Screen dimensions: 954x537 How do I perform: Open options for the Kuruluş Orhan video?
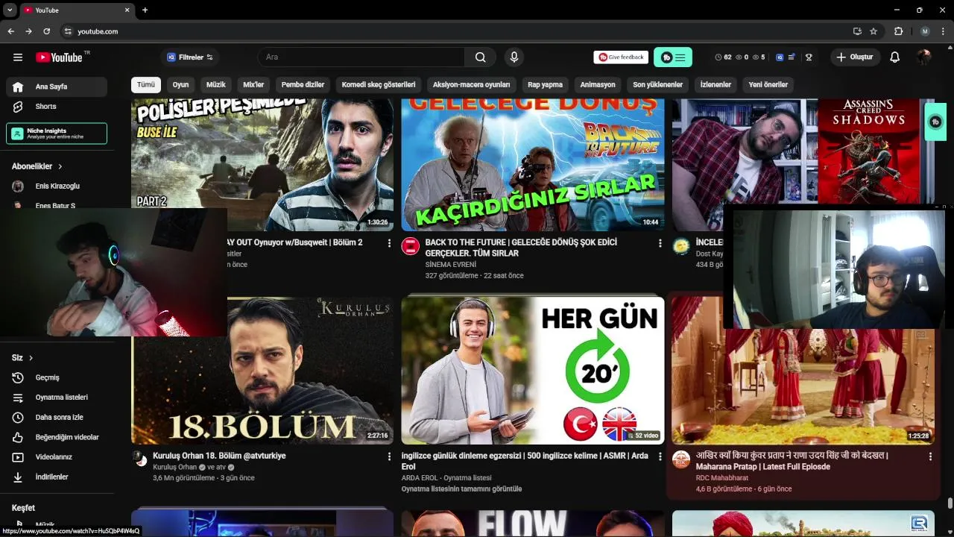pyautogui.click(x=389, y=456)
